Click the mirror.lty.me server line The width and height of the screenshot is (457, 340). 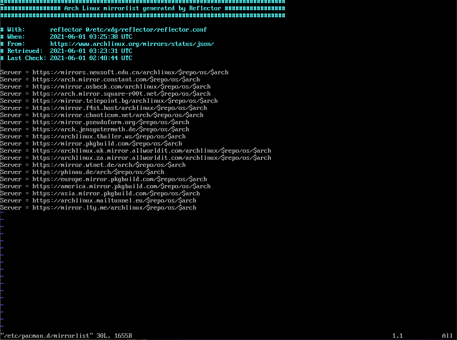[x=98, y=207]
